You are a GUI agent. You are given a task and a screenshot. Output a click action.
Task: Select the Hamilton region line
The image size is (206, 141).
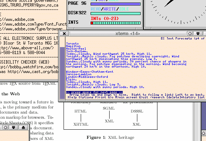click(x=73, y=46)
